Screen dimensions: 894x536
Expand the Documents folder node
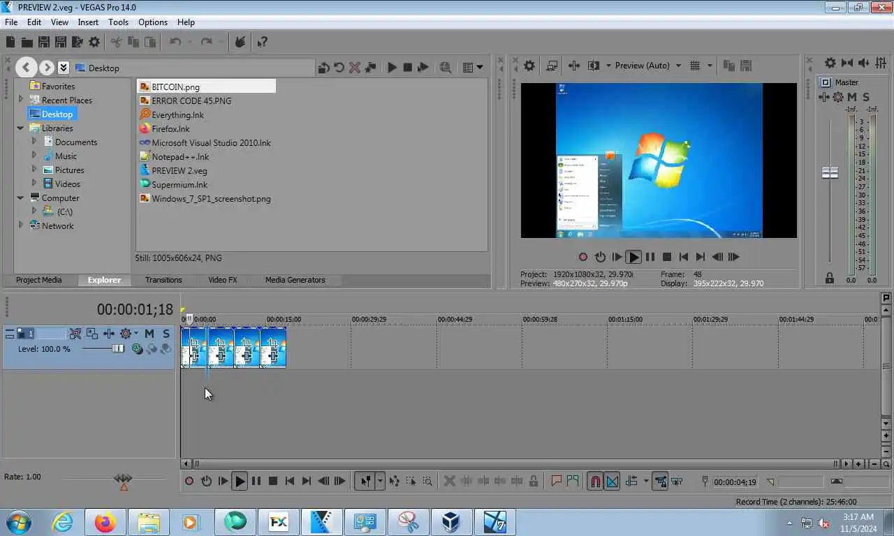click(34, 142)
